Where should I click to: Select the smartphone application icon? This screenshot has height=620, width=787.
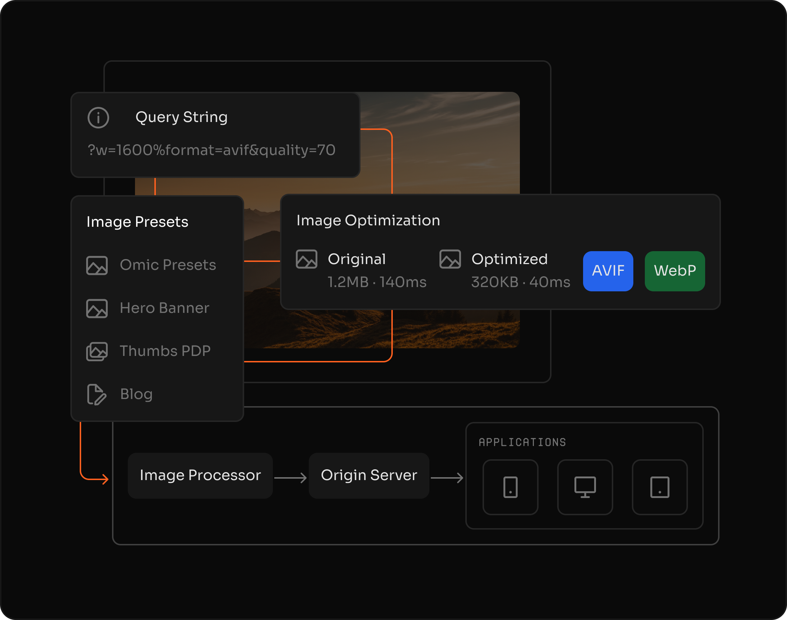click(x=510, y=487)
